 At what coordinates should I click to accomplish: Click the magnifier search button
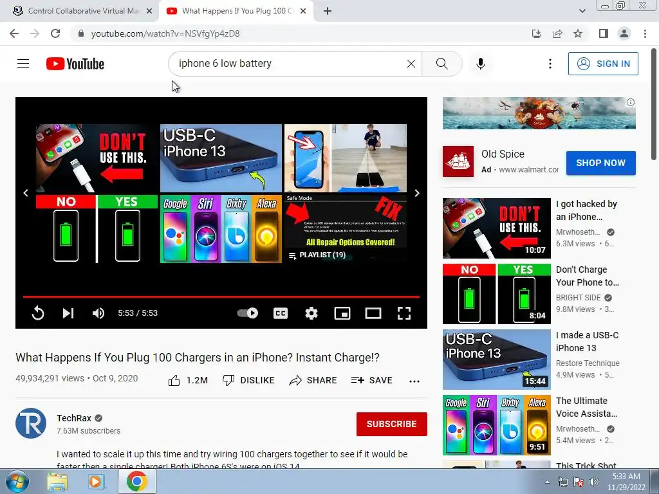441,64
